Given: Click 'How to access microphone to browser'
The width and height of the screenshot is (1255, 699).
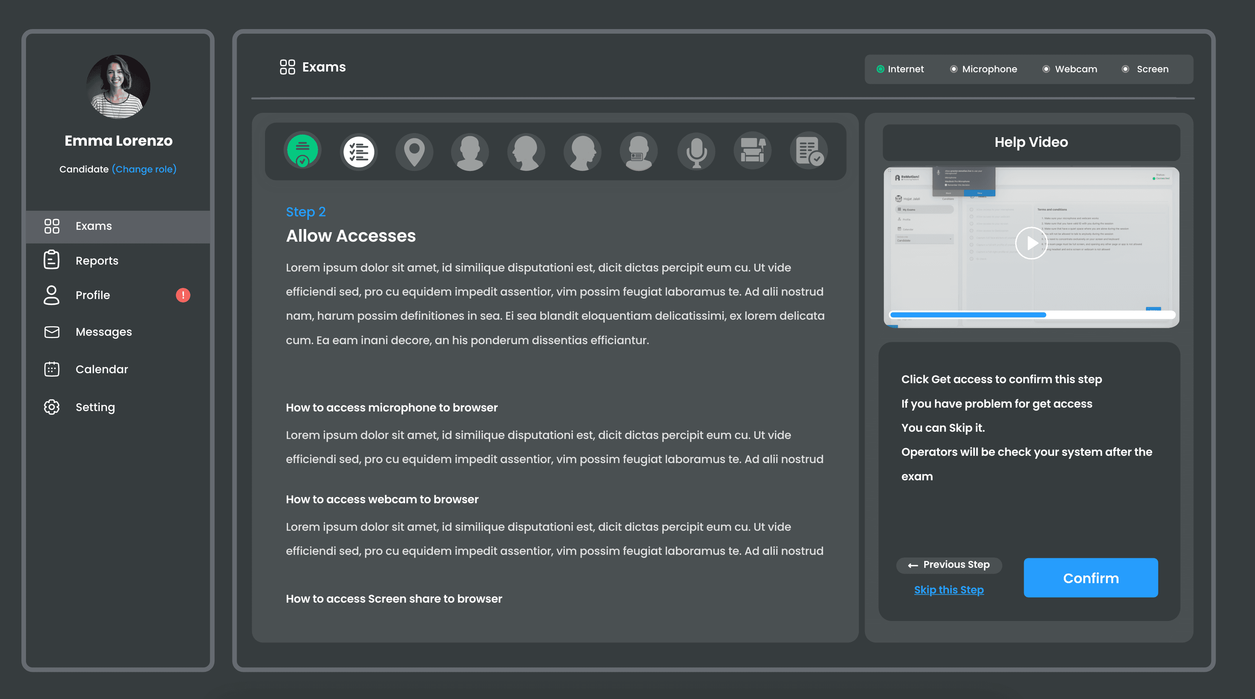Looking at the screenshot, I should (392, 408).
